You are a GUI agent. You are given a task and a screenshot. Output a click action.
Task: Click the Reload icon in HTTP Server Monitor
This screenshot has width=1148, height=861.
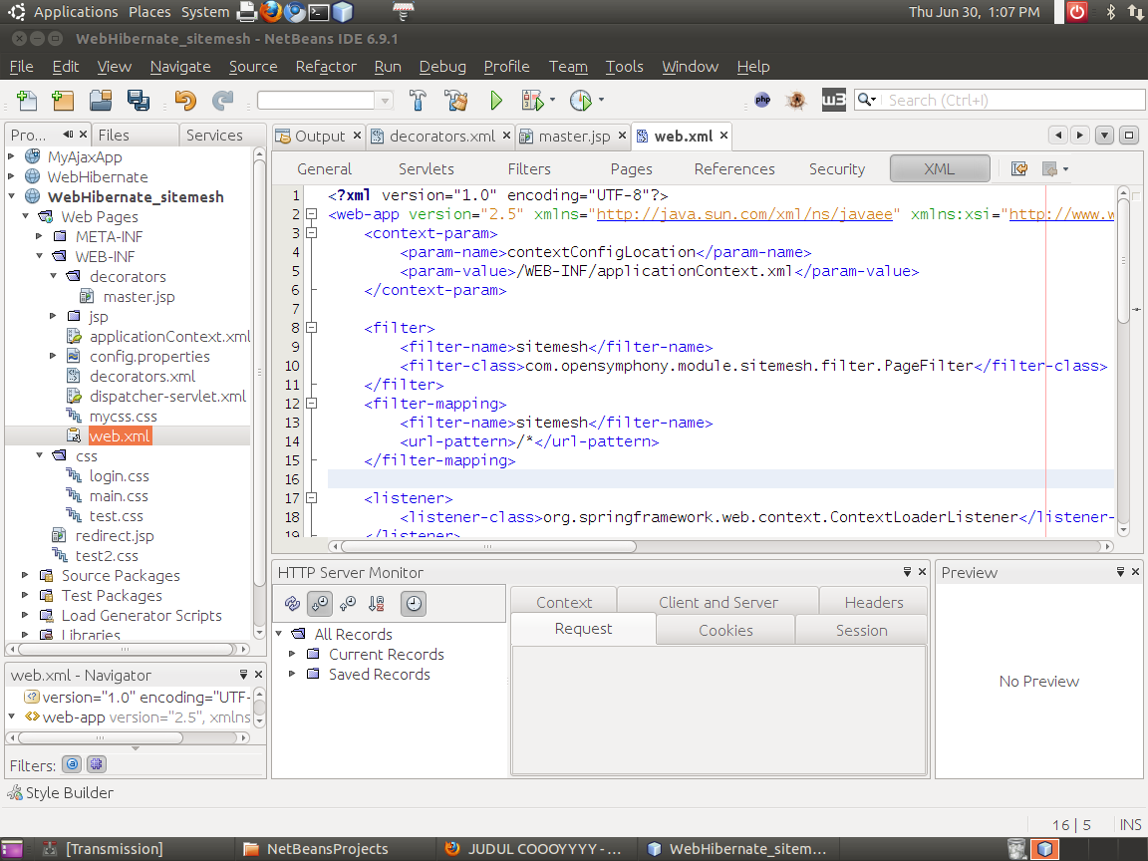292,603
